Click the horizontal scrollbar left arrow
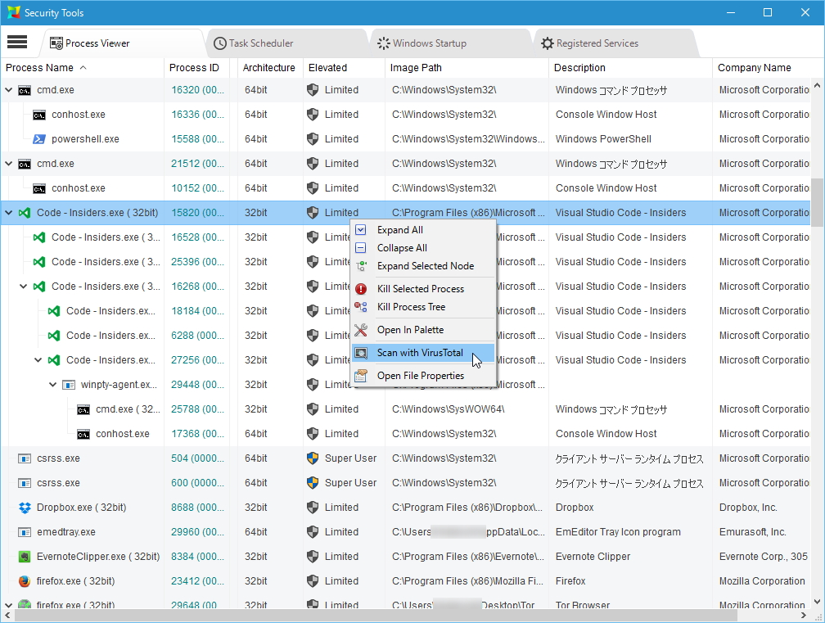 (x=7, y=615)
